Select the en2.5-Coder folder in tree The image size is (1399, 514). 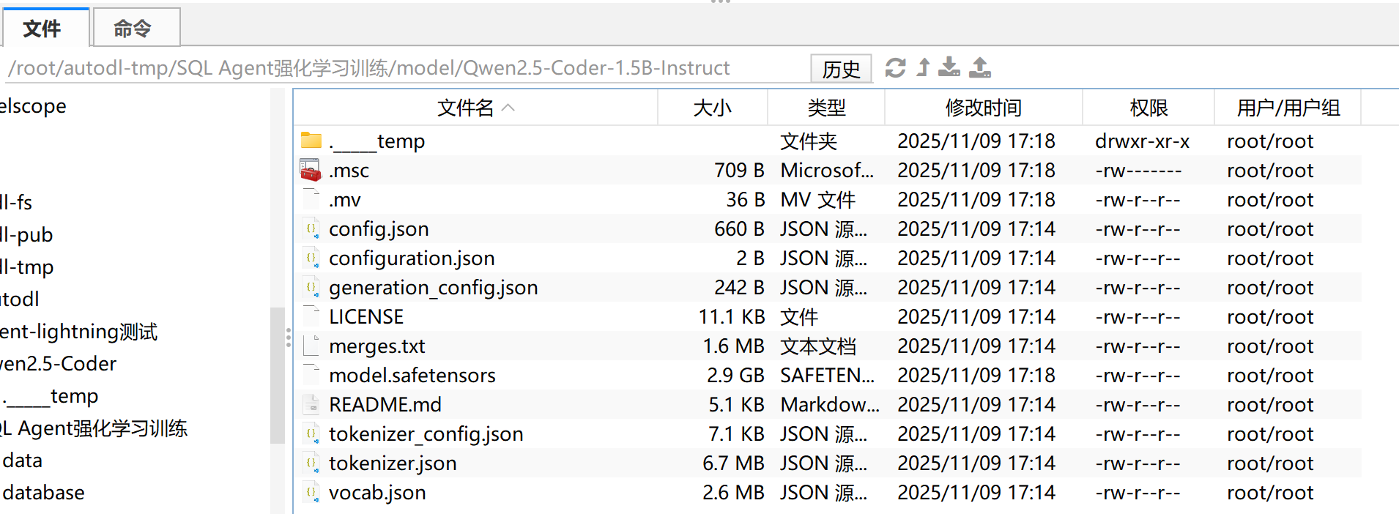coord(58,363)
